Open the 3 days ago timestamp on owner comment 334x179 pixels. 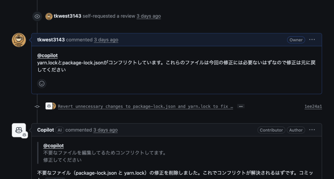pyautogui.click(x=106, y=40)
